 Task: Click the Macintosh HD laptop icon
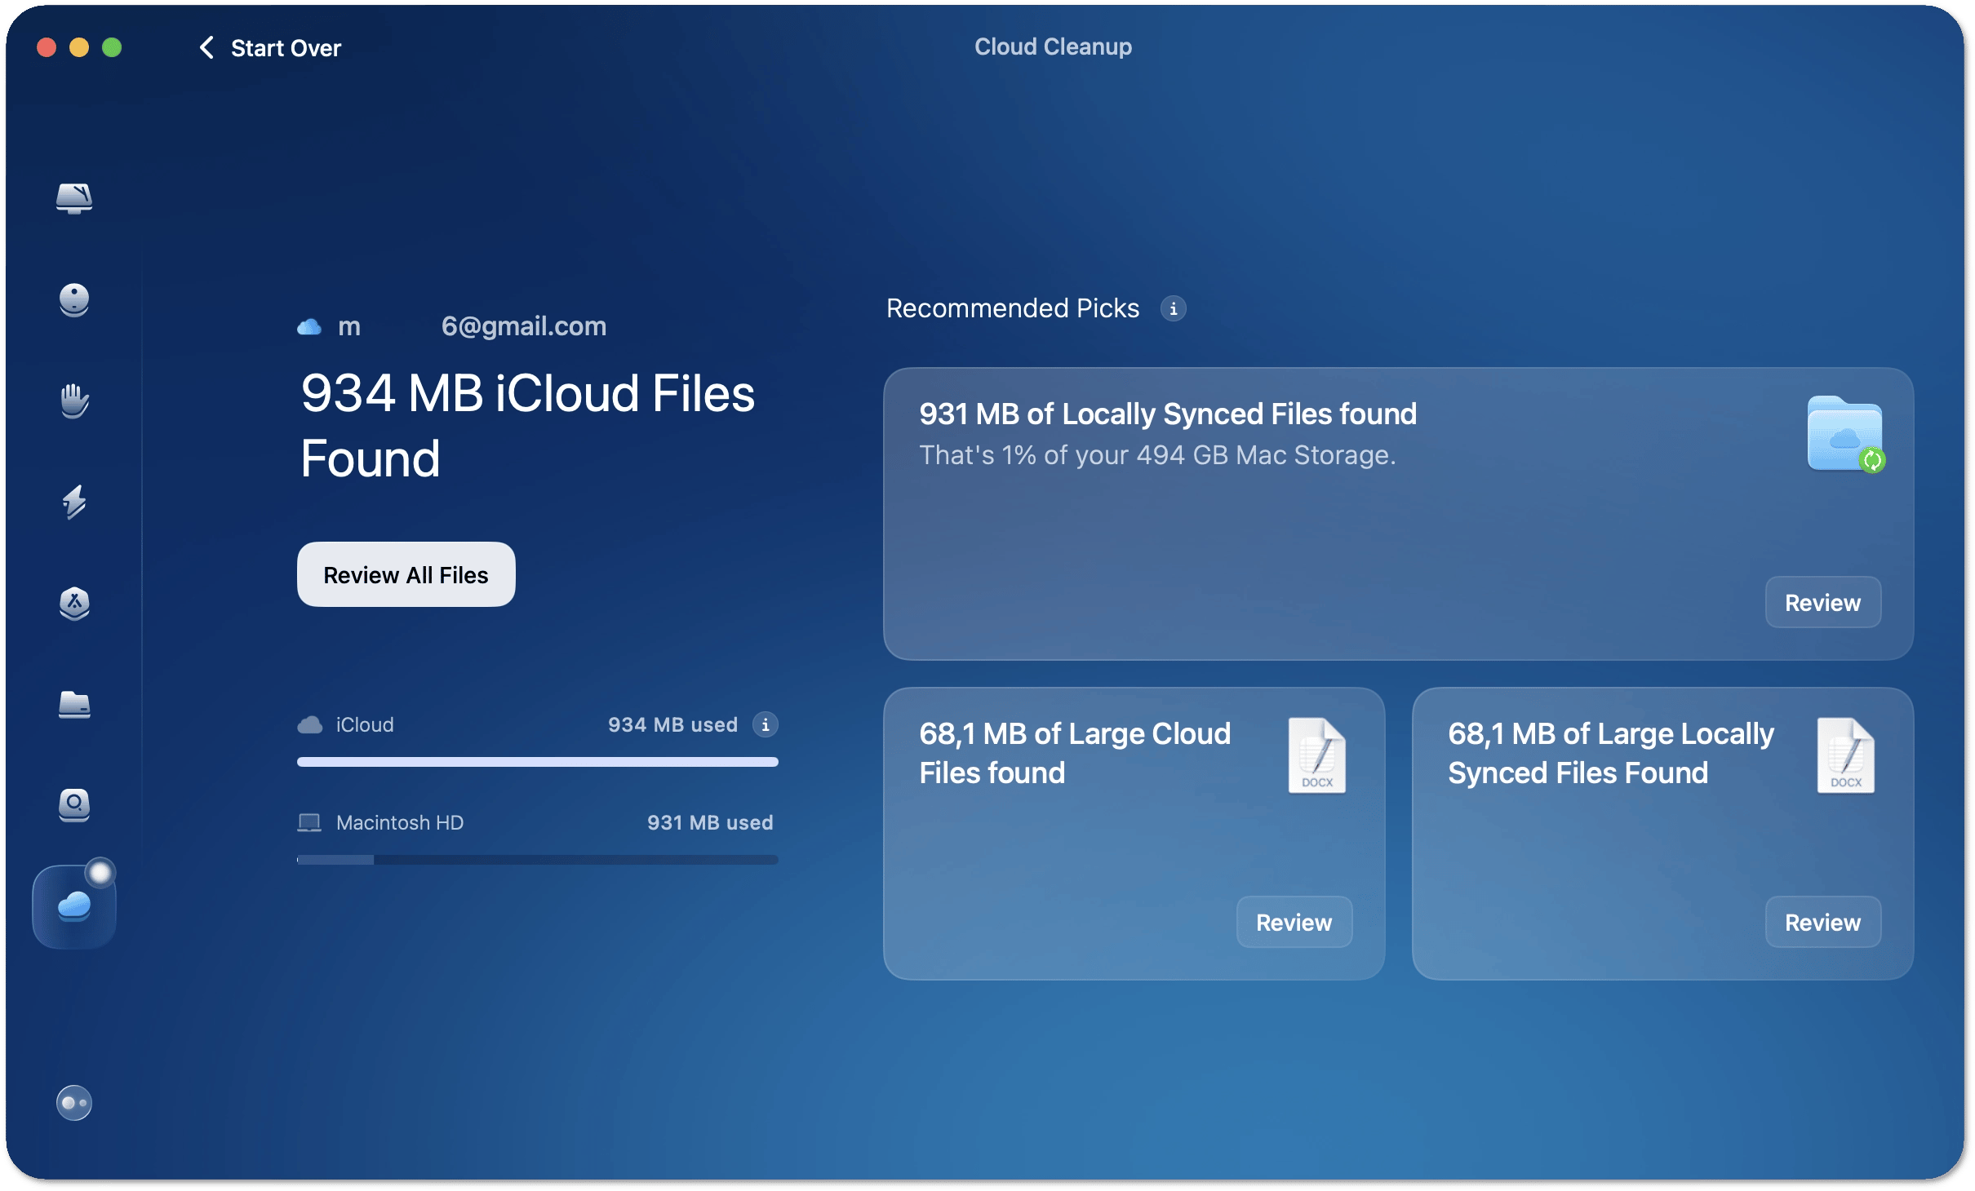[x=309, y=822]
